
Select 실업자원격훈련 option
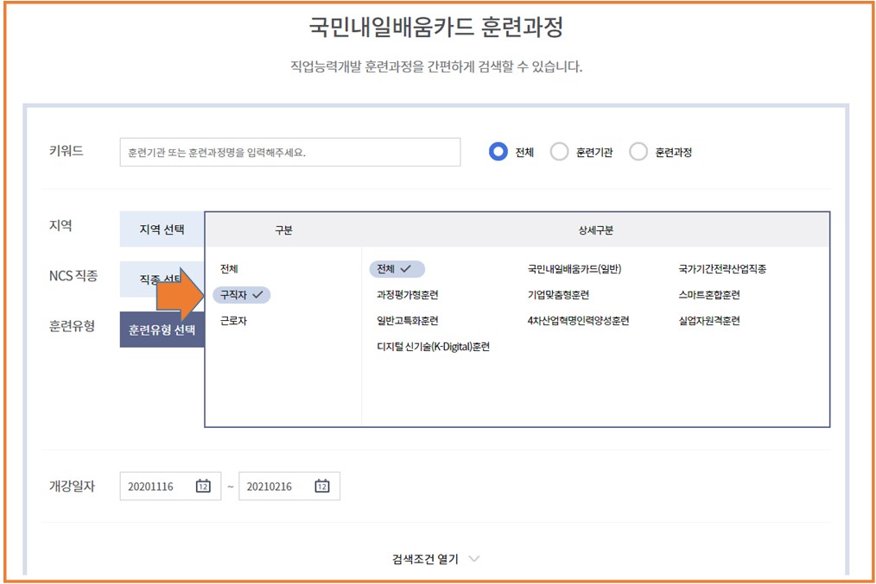709,321
